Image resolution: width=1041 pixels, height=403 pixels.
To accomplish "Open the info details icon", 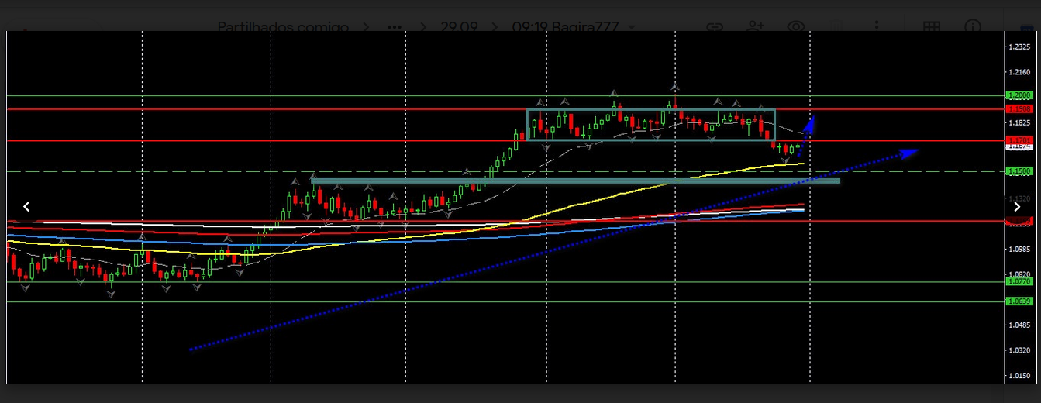I will click(972, 27).
